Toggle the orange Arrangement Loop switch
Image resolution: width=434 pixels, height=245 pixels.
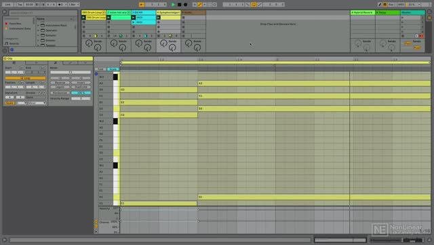pyautogui.click(x=254, y=5)
